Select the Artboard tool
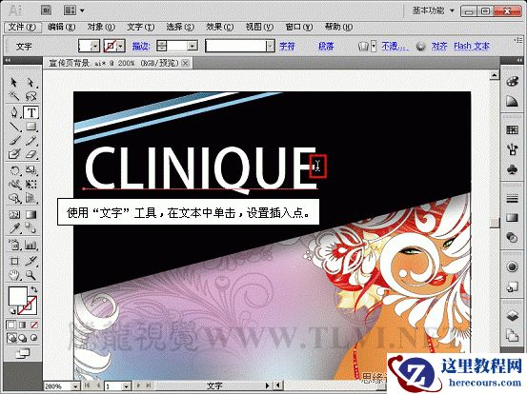The height and width of the screenshot is (394, 527). [x=13, y=261]
